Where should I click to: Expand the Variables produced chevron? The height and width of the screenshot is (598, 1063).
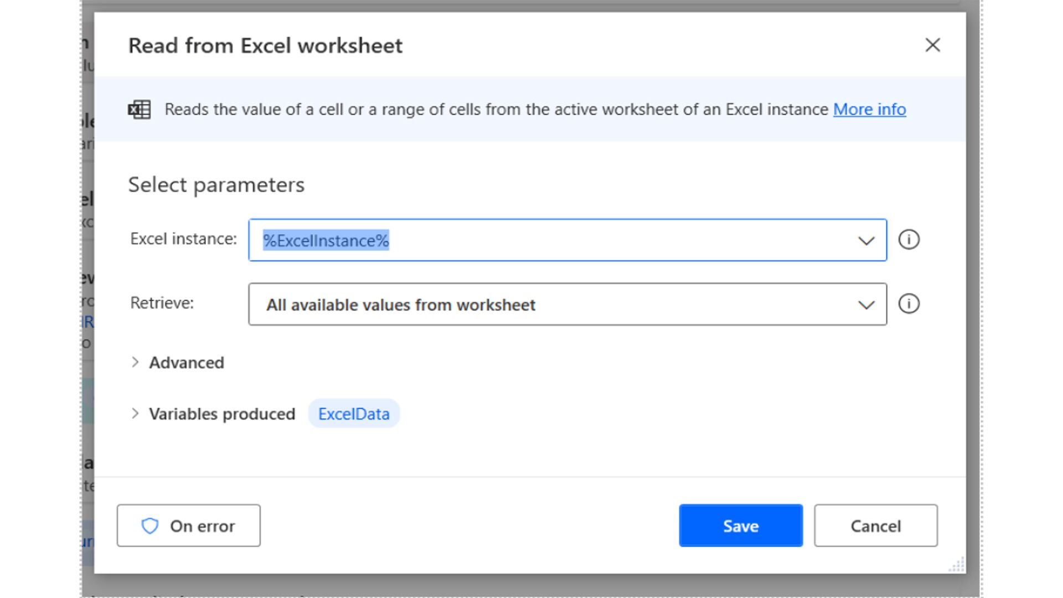click(135, 414)
